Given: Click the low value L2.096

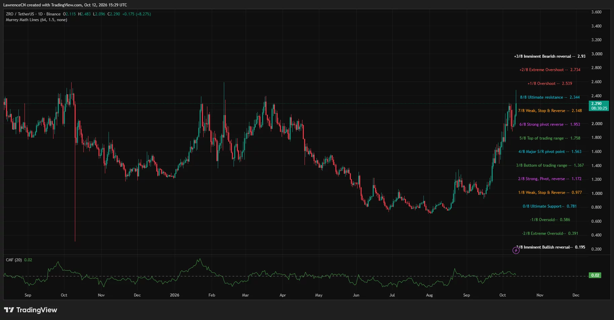Looking at the screenshot, I should coord(99,14).
